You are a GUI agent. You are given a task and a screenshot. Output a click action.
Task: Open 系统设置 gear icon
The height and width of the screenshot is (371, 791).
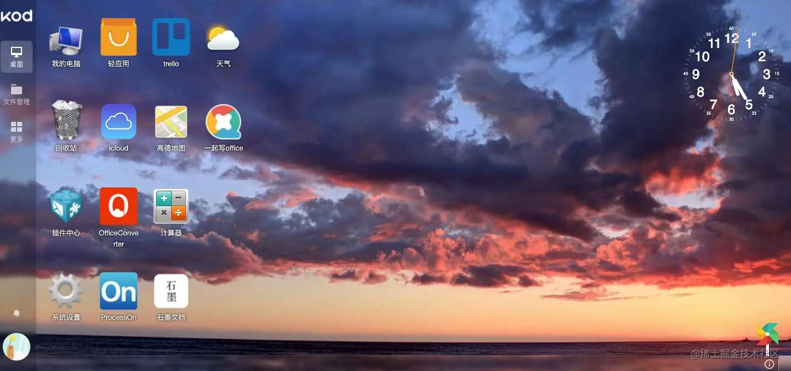pos(66,291)
